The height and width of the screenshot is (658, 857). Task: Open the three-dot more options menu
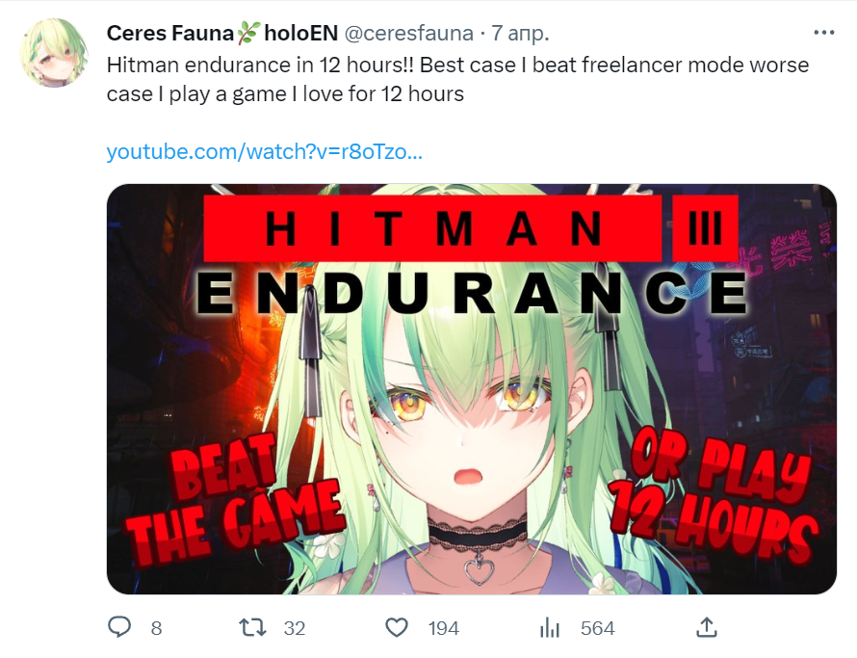coord(823,33)
